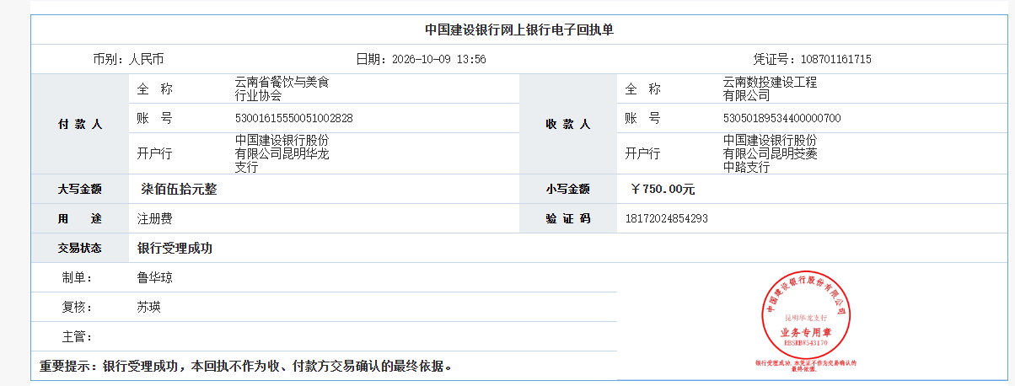Click payer bank 中国建设银行股份有限公司昆明华龙支行
The height and width of the screenshot is (386, 1015).
click(282, 153)
